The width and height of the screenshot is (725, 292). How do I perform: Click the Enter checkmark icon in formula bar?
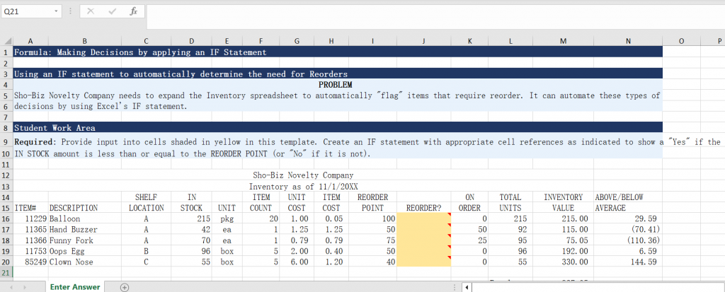(113, 12)
